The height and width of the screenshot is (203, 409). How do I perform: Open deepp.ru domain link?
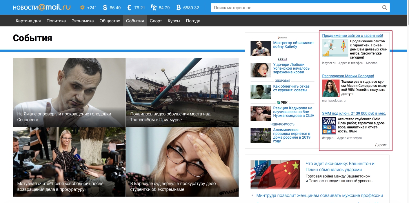(328, 138)
